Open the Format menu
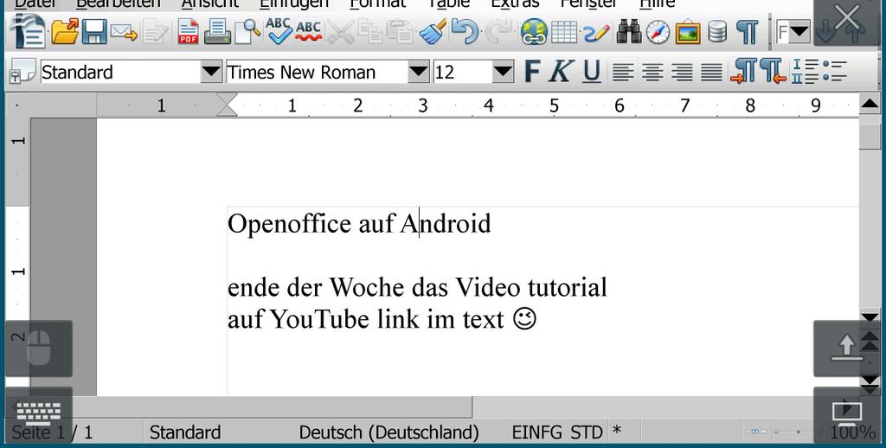Screen dimensions: 886x448 click(x=377, y=4)
